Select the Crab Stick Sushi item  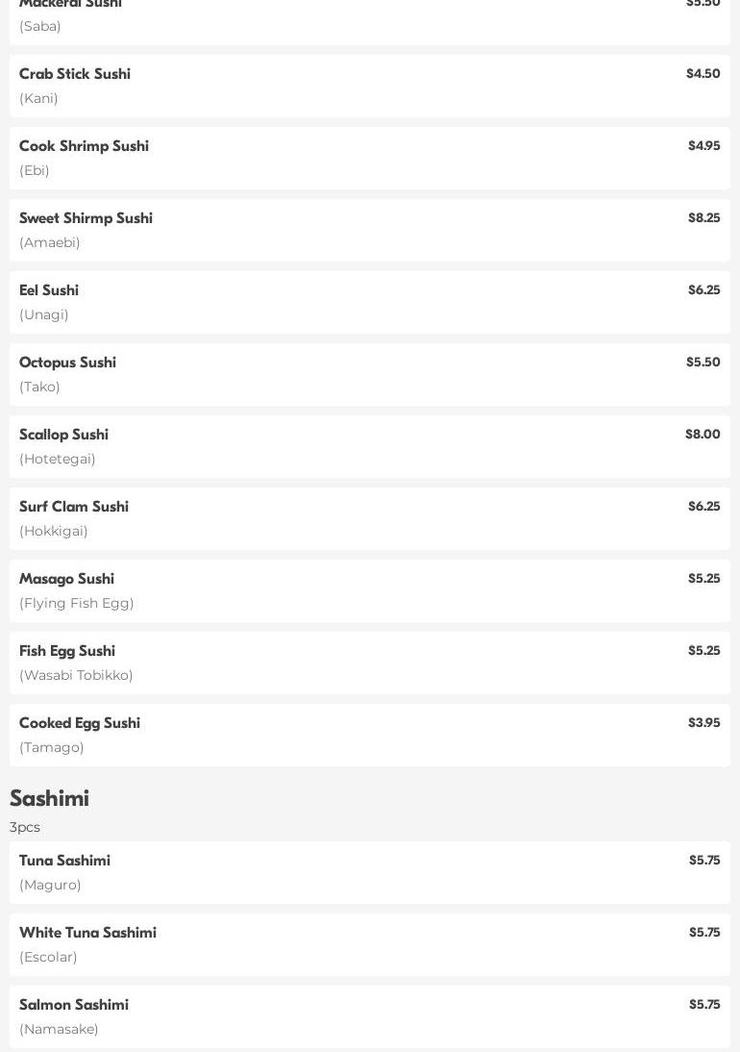[75, 74]
